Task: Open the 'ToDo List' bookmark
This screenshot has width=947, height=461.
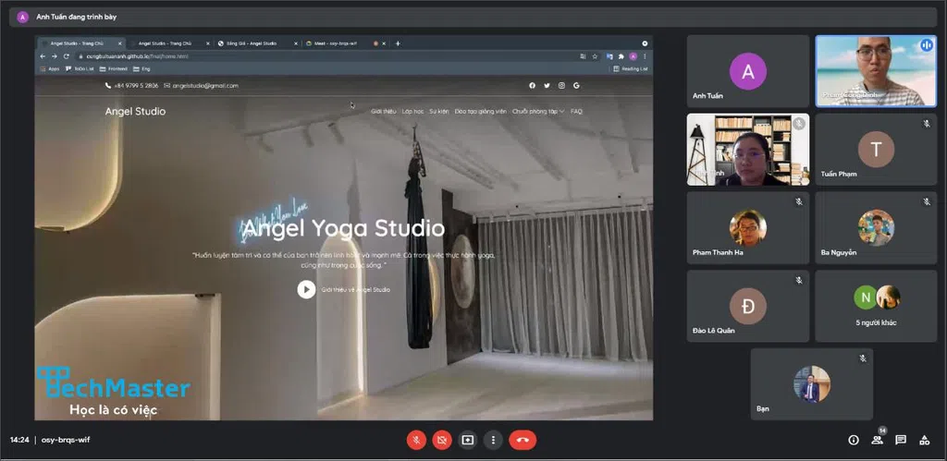Action: [80, 68]
